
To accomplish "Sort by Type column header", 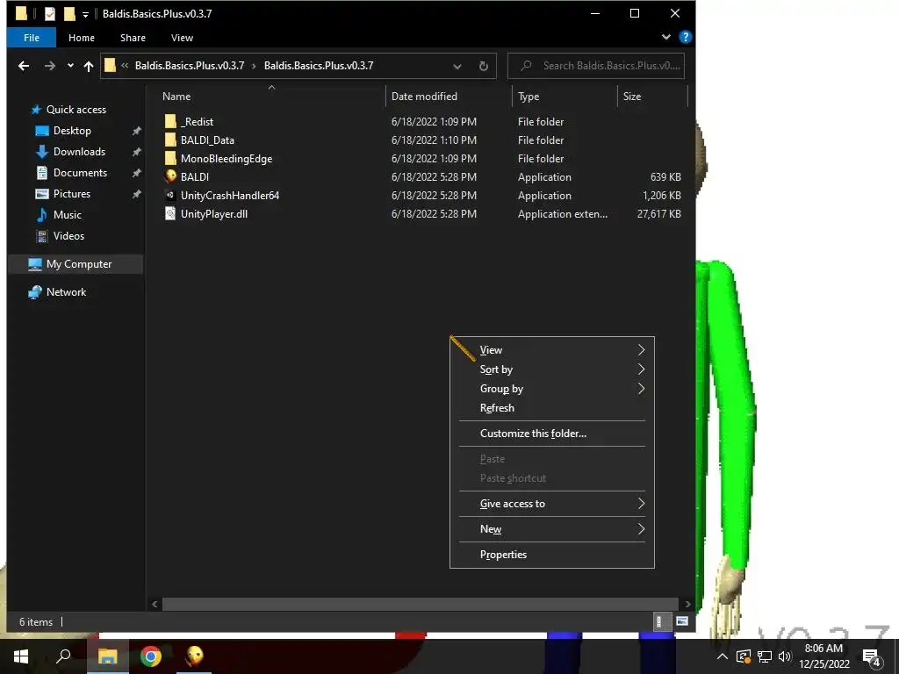I will [x=565, y=97].
